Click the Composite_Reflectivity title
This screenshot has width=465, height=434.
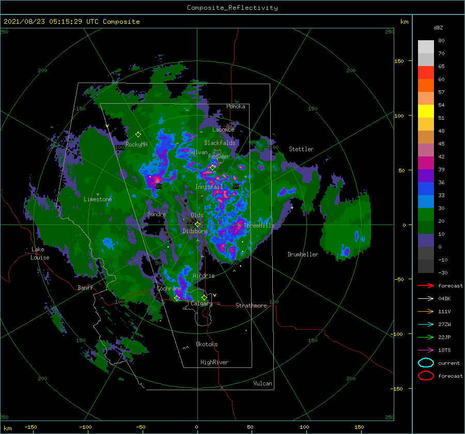coord(233,8)
